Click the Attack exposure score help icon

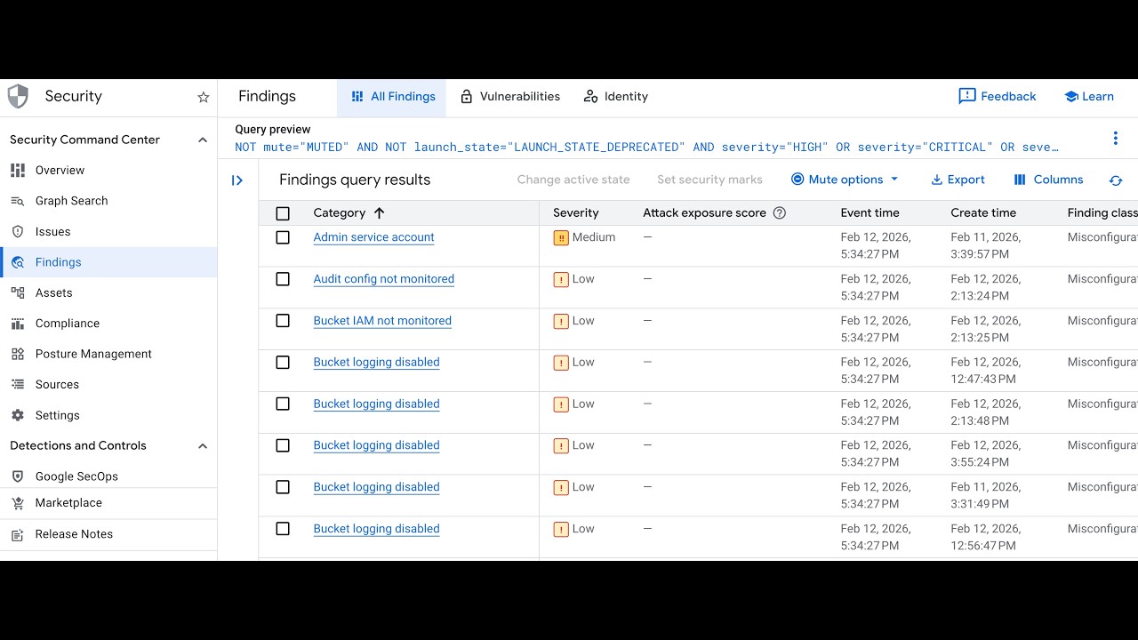click(780, 213)
